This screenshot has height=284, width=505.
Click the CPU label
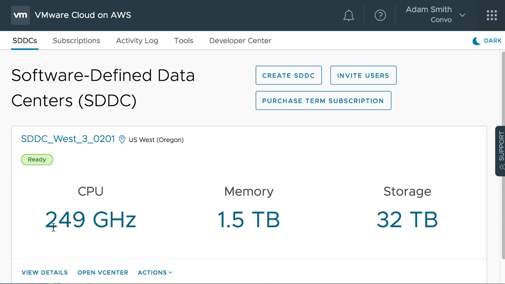point(91,191)
